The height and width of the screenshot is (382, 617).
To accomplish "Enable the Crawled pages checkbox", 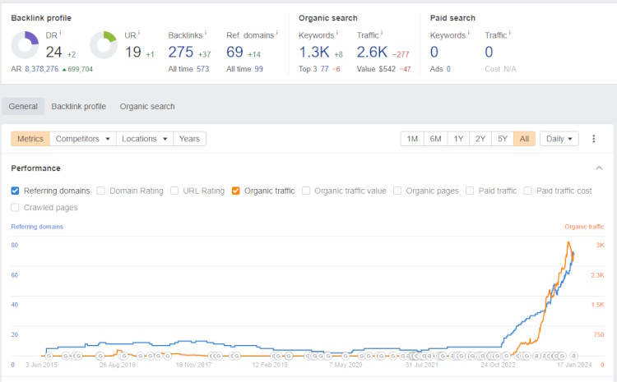I will (16, 208).
